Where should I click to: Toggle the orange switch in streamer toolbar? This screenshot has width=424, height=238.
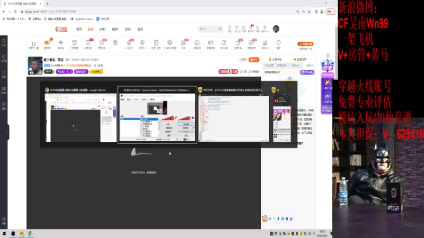click(x=47, y=43)
